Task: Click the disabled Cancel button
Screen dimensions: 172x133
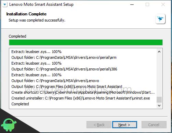Action: [x=154, y=125]
